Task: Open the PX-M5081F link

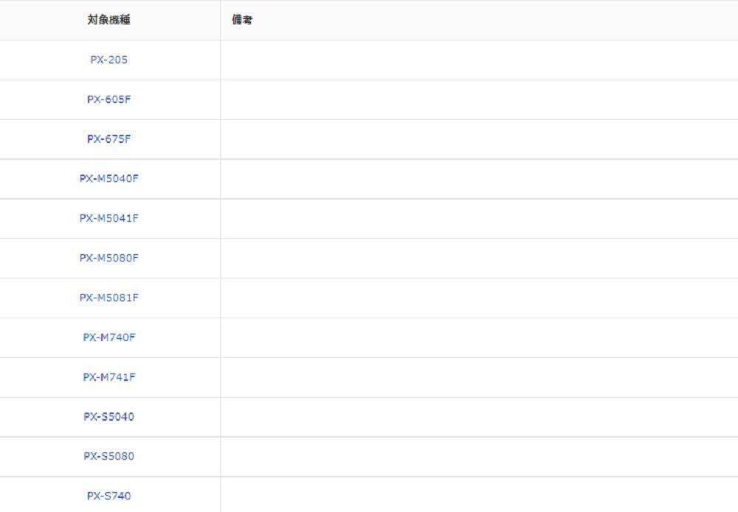Action: 108,298
